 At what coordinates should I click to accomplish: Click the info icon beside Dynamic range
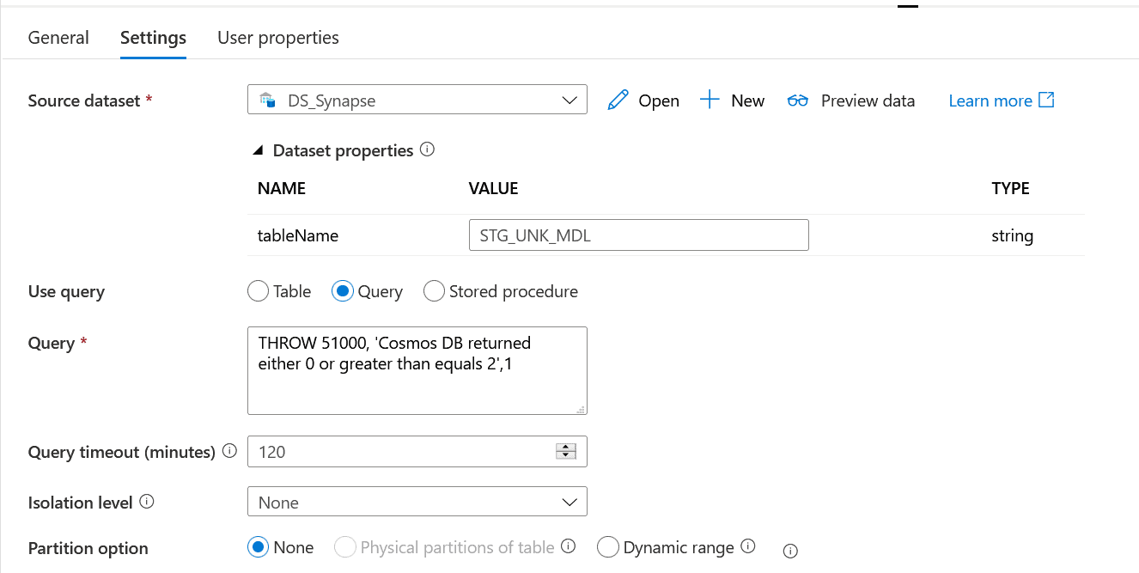coord(747,546)
